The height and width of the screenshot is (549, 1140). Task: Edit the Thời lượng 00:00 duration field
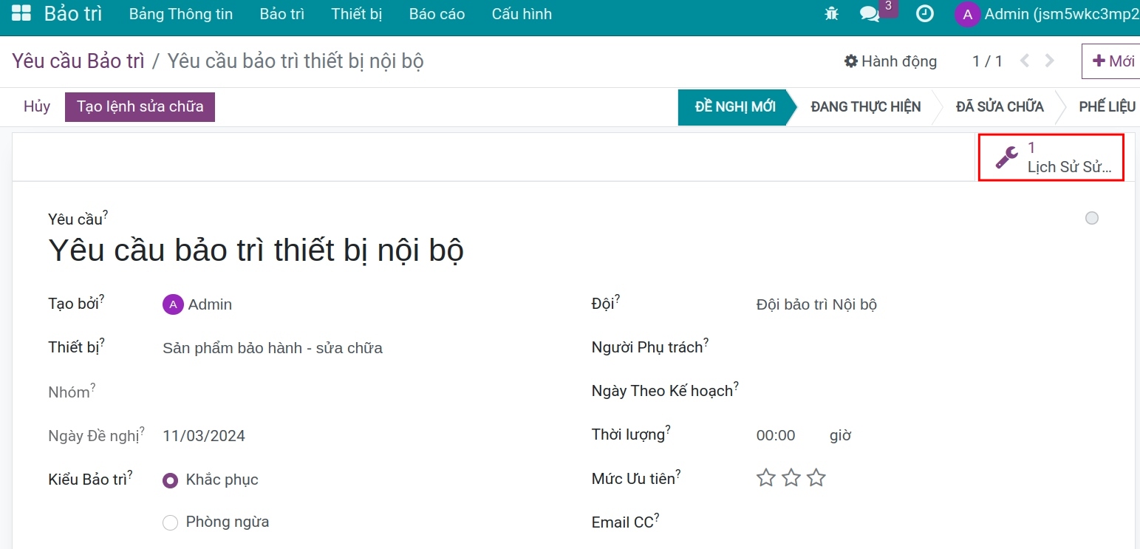coord(776,435)
